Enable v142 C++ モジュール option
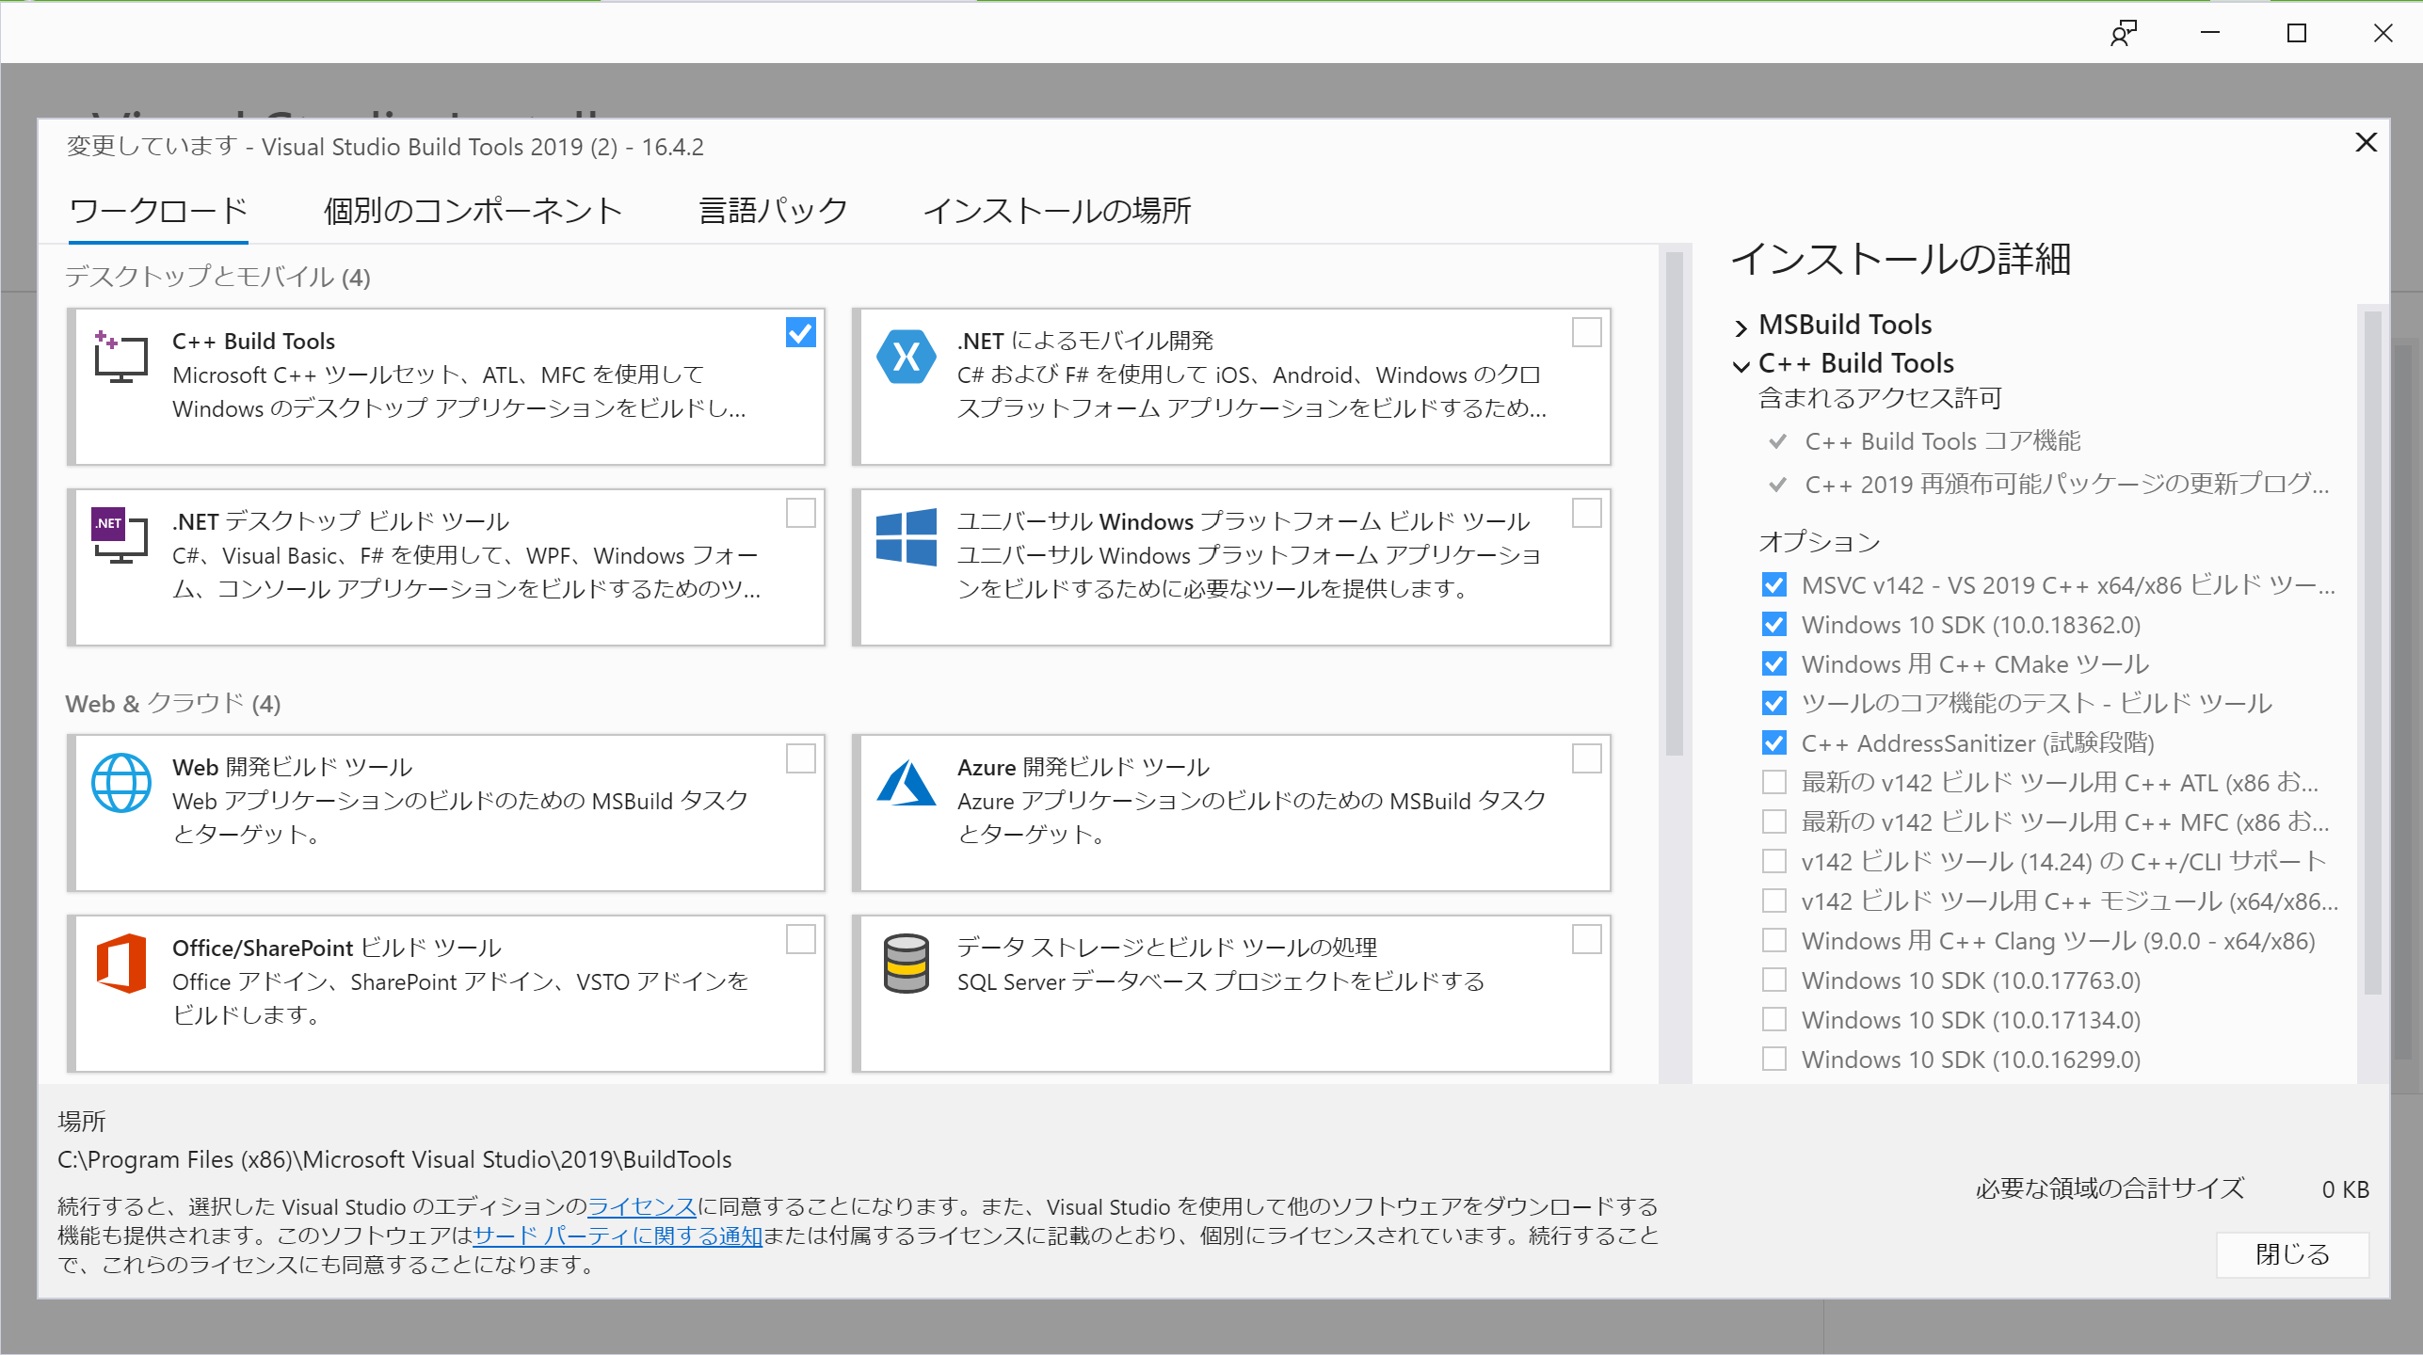 [1773, 901]
